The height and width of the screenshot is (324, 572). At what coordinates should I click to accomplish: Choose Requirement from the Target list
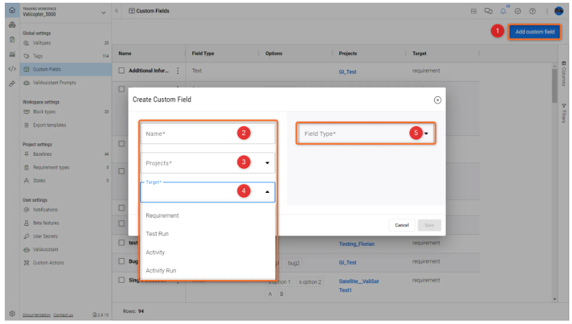coord(163,216)
